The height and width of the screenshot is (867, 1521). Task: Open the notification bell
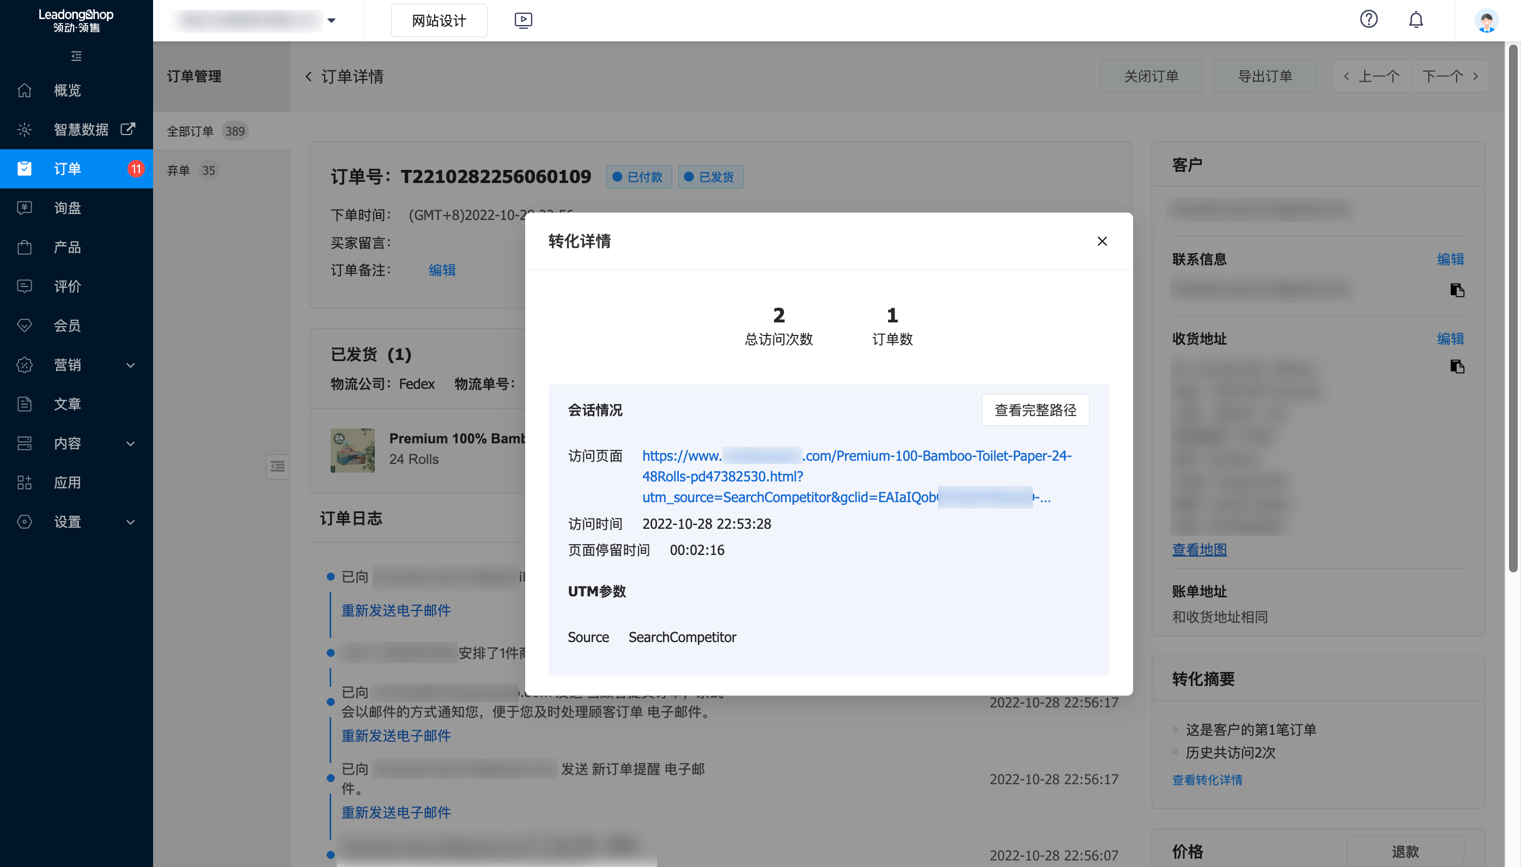point(1416,20)
